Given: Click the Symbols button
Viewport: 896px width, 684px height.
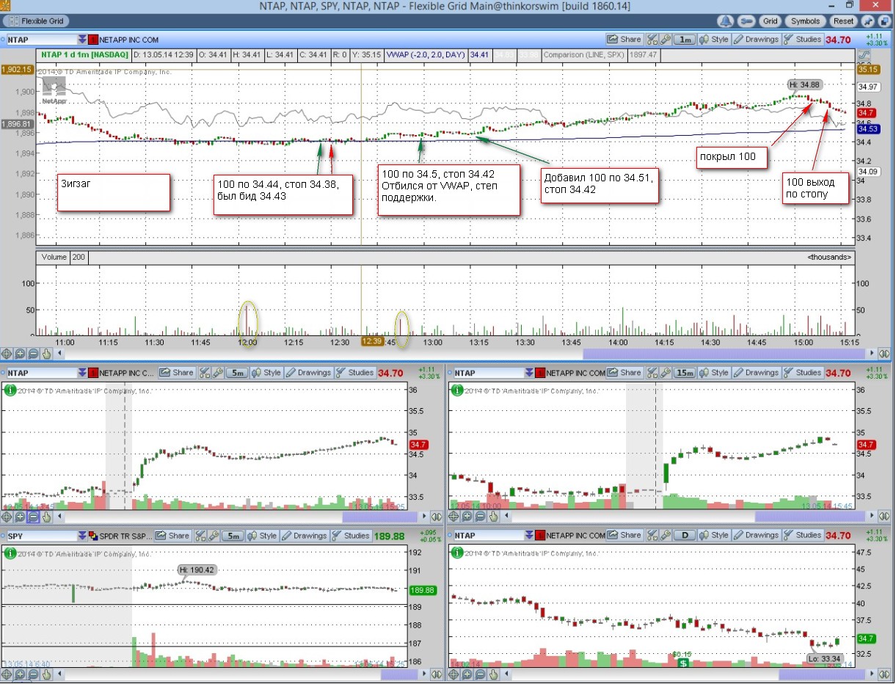Looking at the screenshot, I should pos(805,21).
